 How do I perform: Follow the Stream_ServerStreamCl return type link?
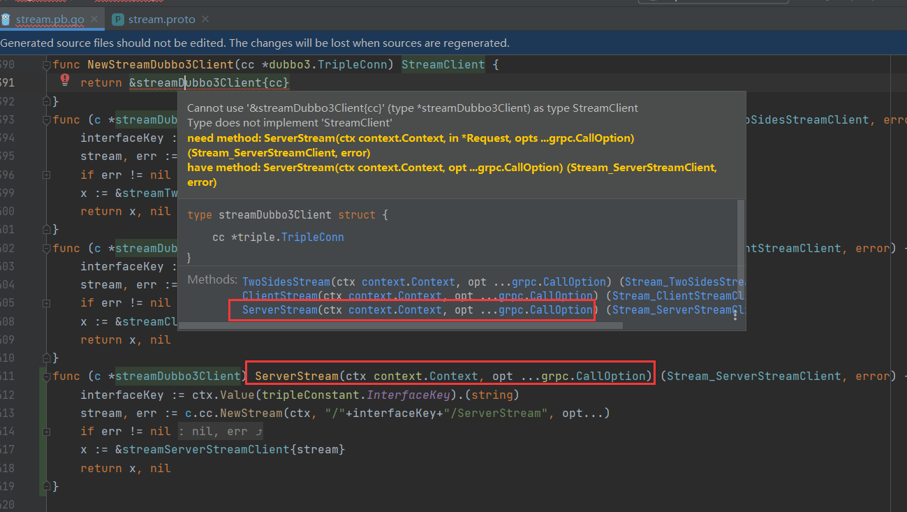(x=678, y=310)
